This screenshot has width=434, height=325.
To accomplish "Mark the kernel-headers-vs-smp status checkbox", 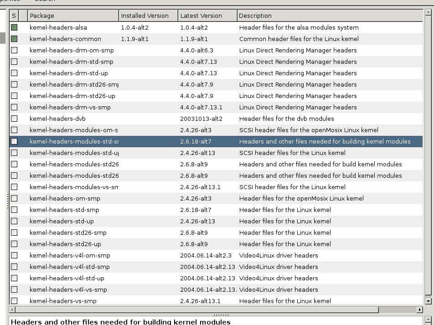I will tap(14, 301).
